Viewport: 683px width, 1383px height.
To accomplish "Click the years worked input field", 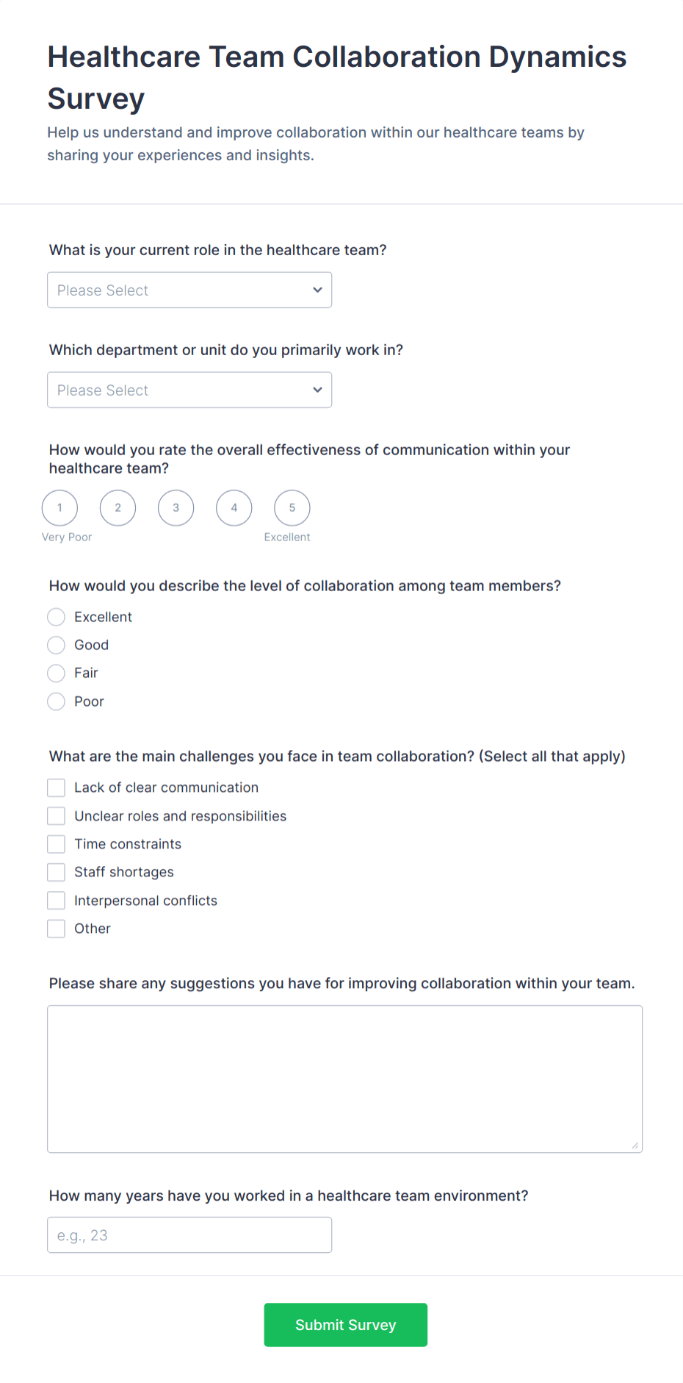I will pos(189,1234).
